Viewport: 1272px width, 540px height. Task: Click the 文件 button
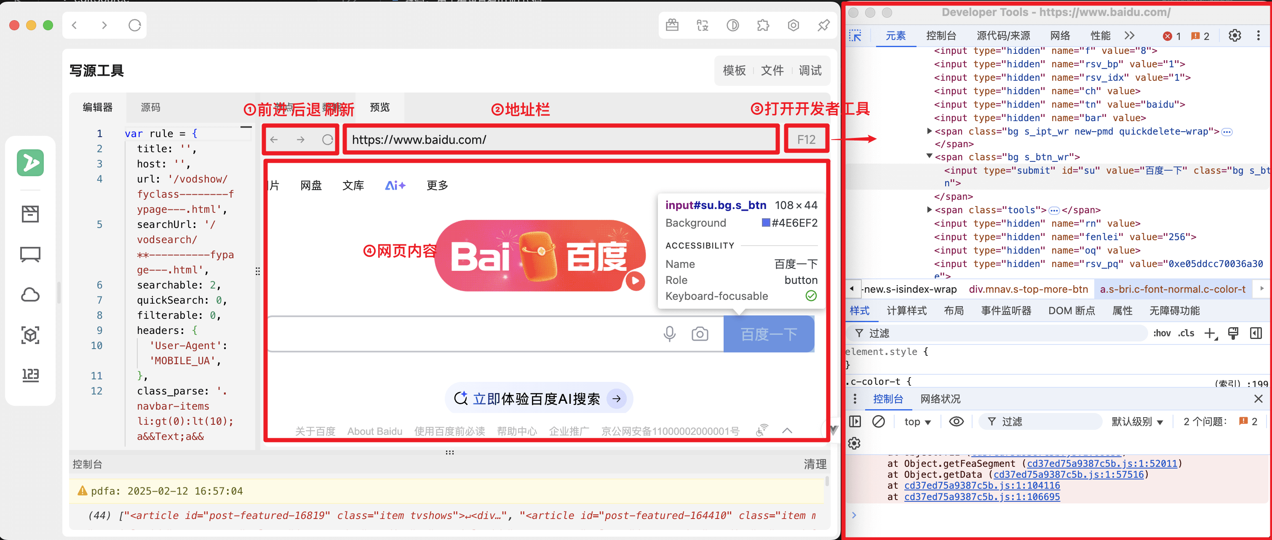(772, 71)
